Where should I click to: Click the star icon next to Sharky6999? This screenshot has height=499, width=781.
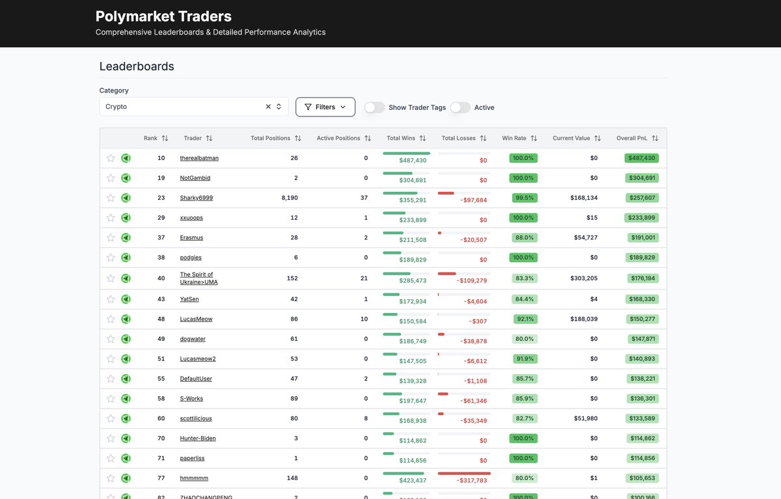click(111, 198)
